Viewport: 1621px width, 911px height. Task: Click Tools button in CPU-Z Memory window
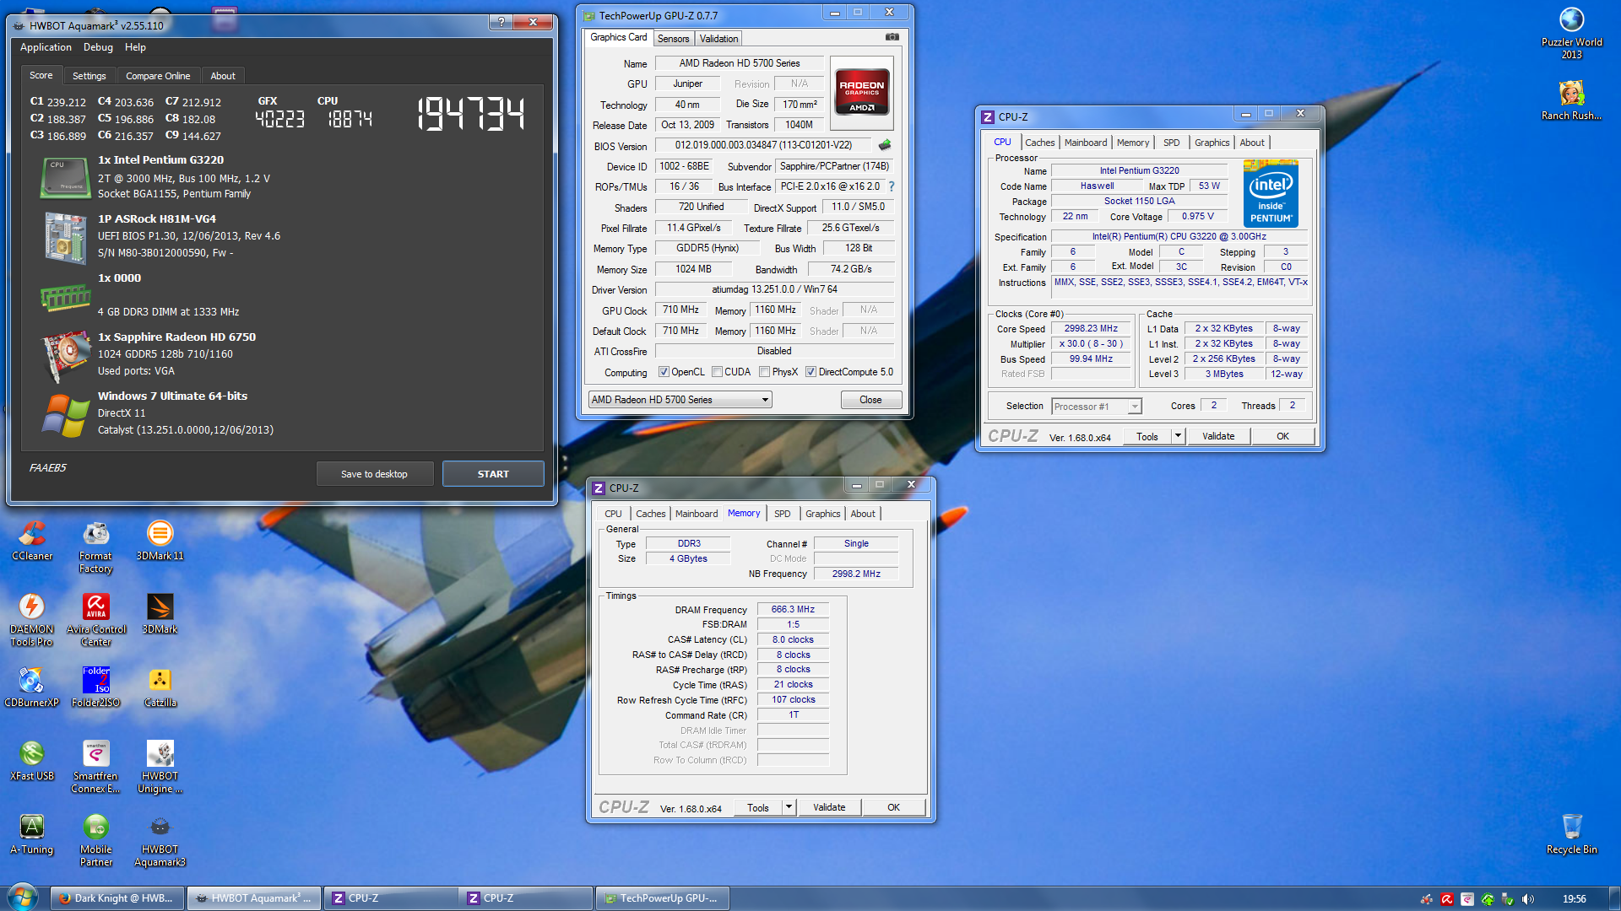758,807
